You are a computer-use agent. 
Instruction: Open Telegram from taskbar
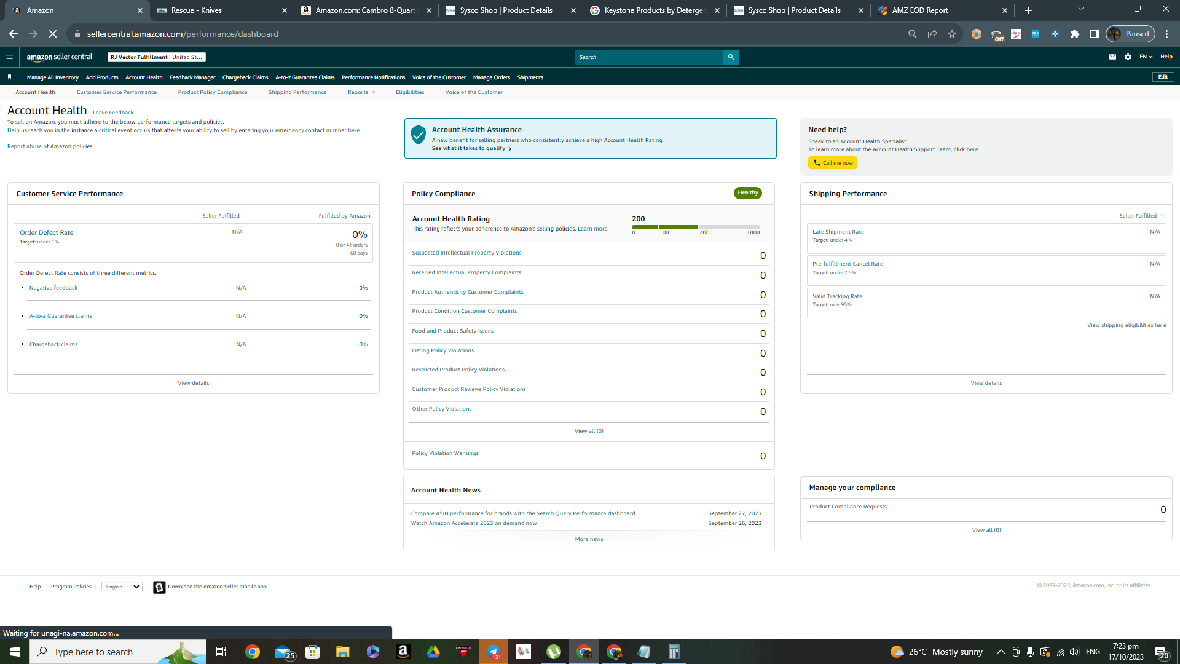pyautogui.click(x=494, y=652)
